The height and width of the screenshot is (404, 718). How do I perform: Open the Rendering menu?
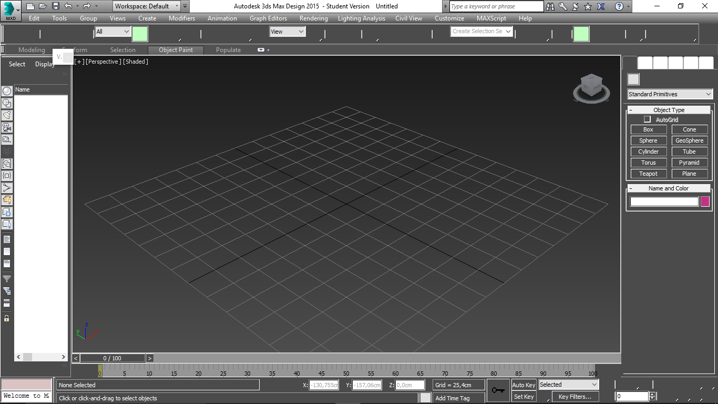point(313,18)
